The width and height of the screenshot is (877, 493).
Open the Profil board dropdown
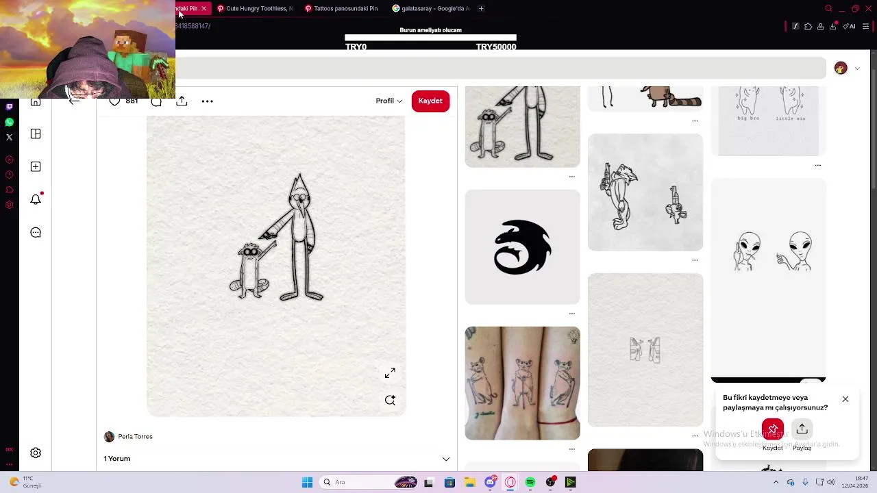[389, 101]
